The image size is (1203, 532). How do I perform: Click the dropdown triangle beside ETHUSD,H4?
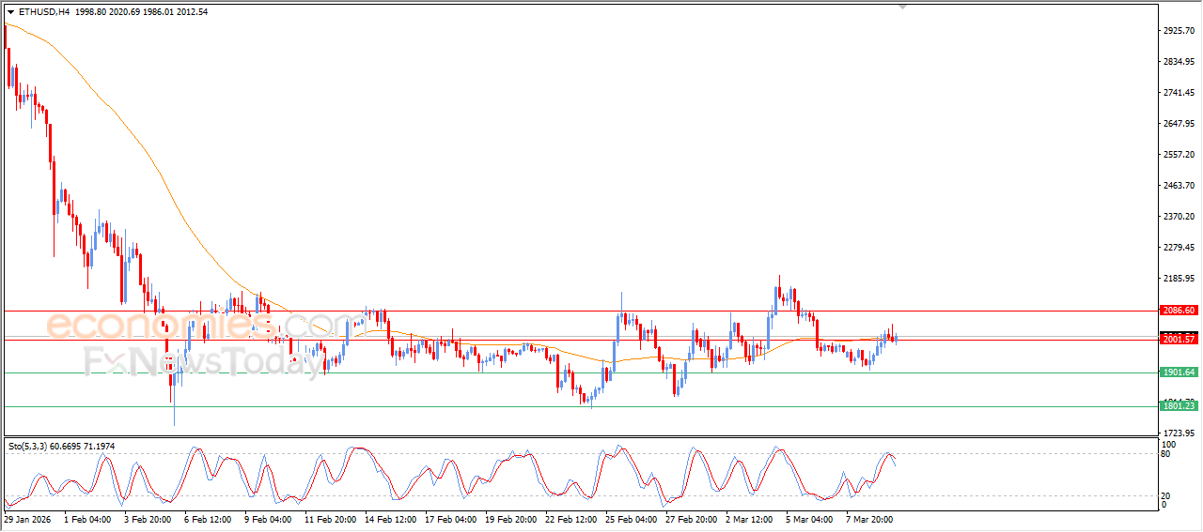click(10, 12)
